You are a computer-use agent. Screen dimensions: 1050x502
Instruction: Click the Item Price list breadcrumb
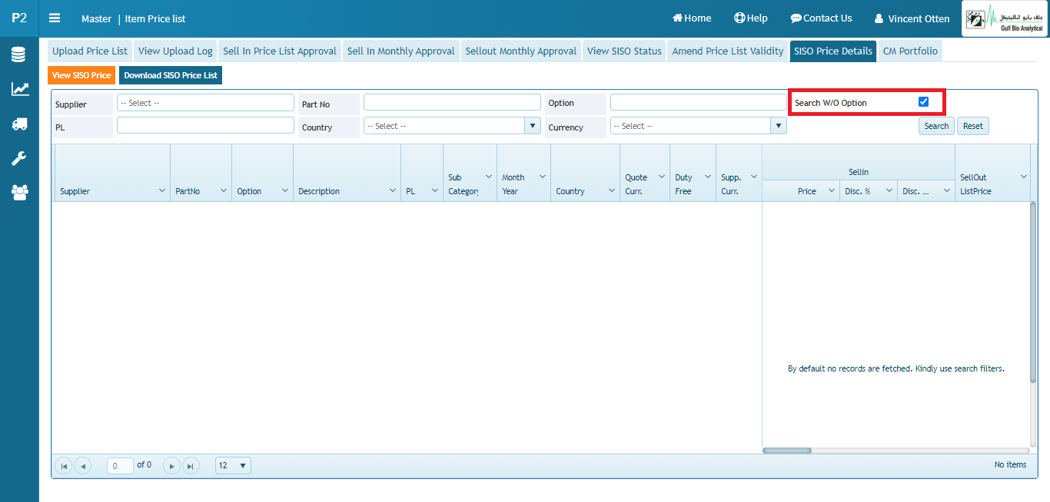pyautogui.click(x=155, y=18)
